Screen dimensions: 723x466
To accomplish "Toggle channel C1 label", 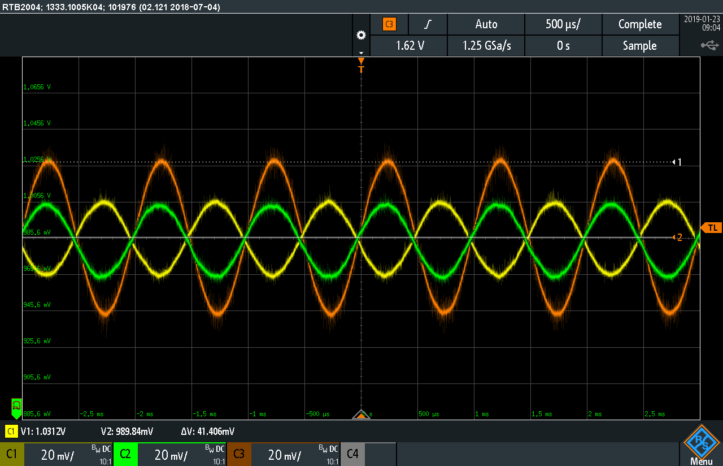I will (12, 454).
